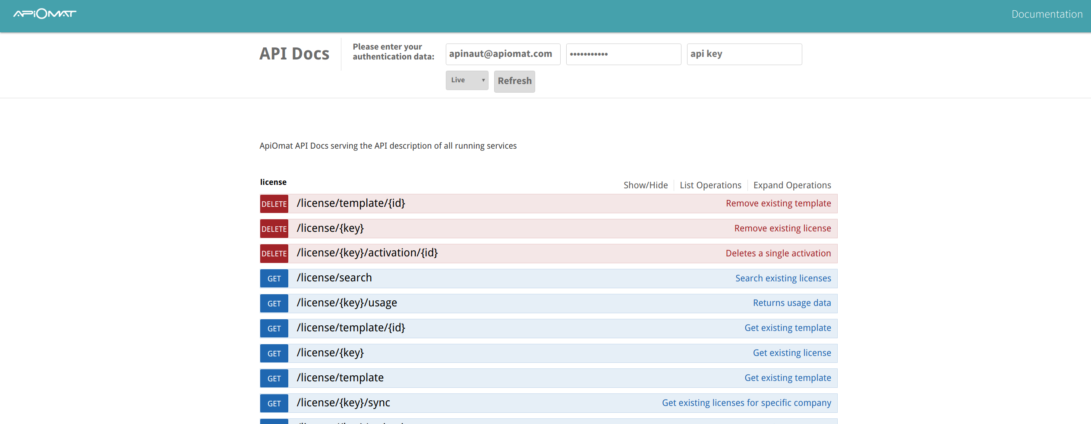The width and height of the screenshot is (1091, 424).
Task: Expand GET /license/{key} path
Action: [330, 353]
